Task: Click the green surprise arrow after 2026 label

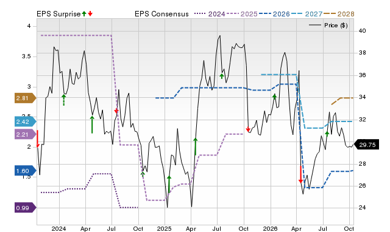Action: coord(274,97)
